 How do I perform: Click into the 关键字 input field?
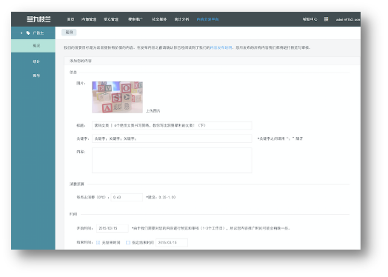coord(172,138)
